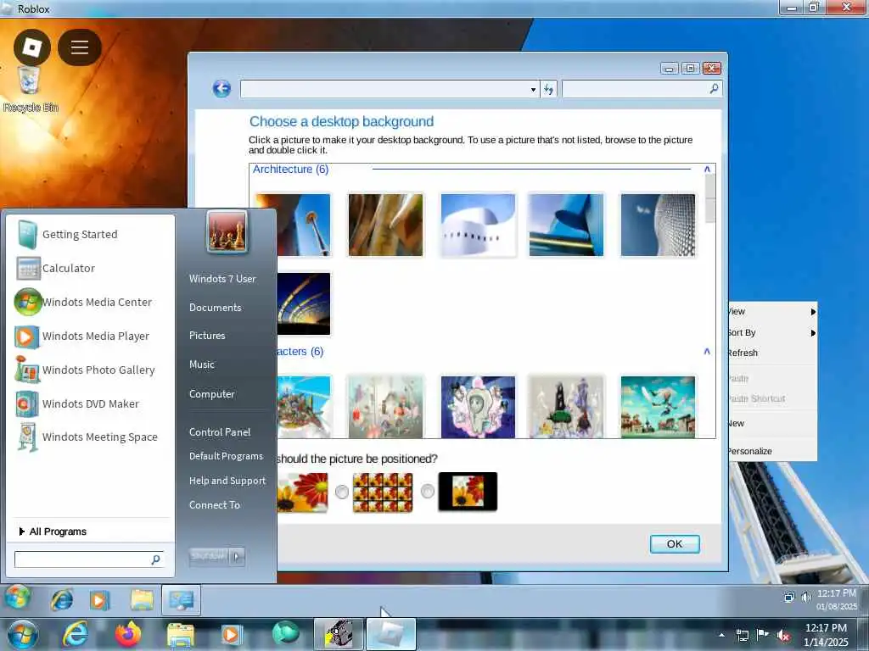Open Windots Media Center
This screenshot has width=869, height=651.
(x=83, y=303)
